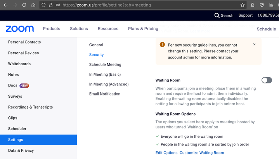The image size is (279, 159).
Task: Switch to Schedule Meeting section
Action: point(105,64)
